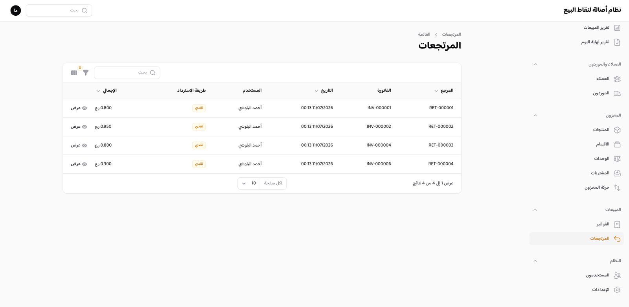Image resolution: width=629 pixels, height=307 pixels.
Task: Click the top bar search magnifier icon
Action: point(85,11)
